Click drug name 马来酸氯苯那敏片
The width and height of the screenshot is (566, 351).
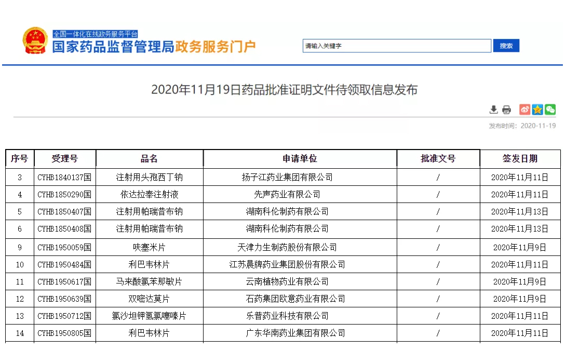tap(149, 281)
